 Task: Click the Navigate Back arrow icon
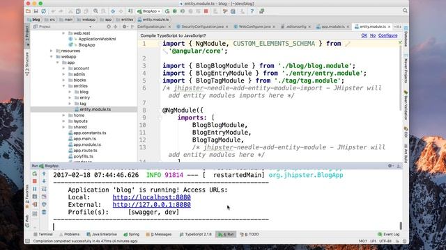113,11
